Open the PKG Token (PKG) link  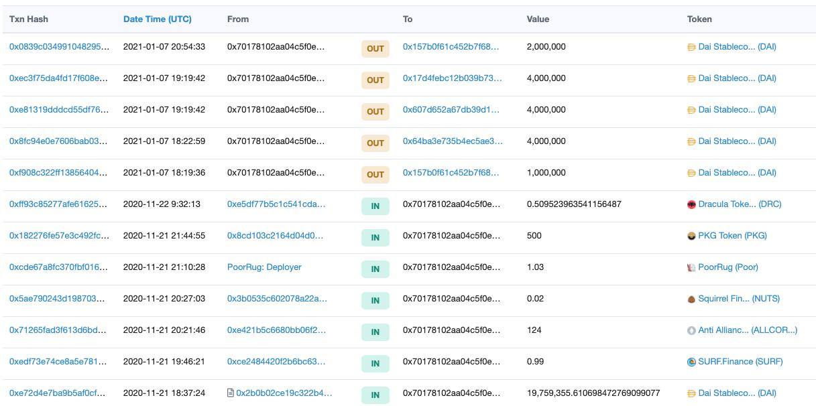(732, 236)
